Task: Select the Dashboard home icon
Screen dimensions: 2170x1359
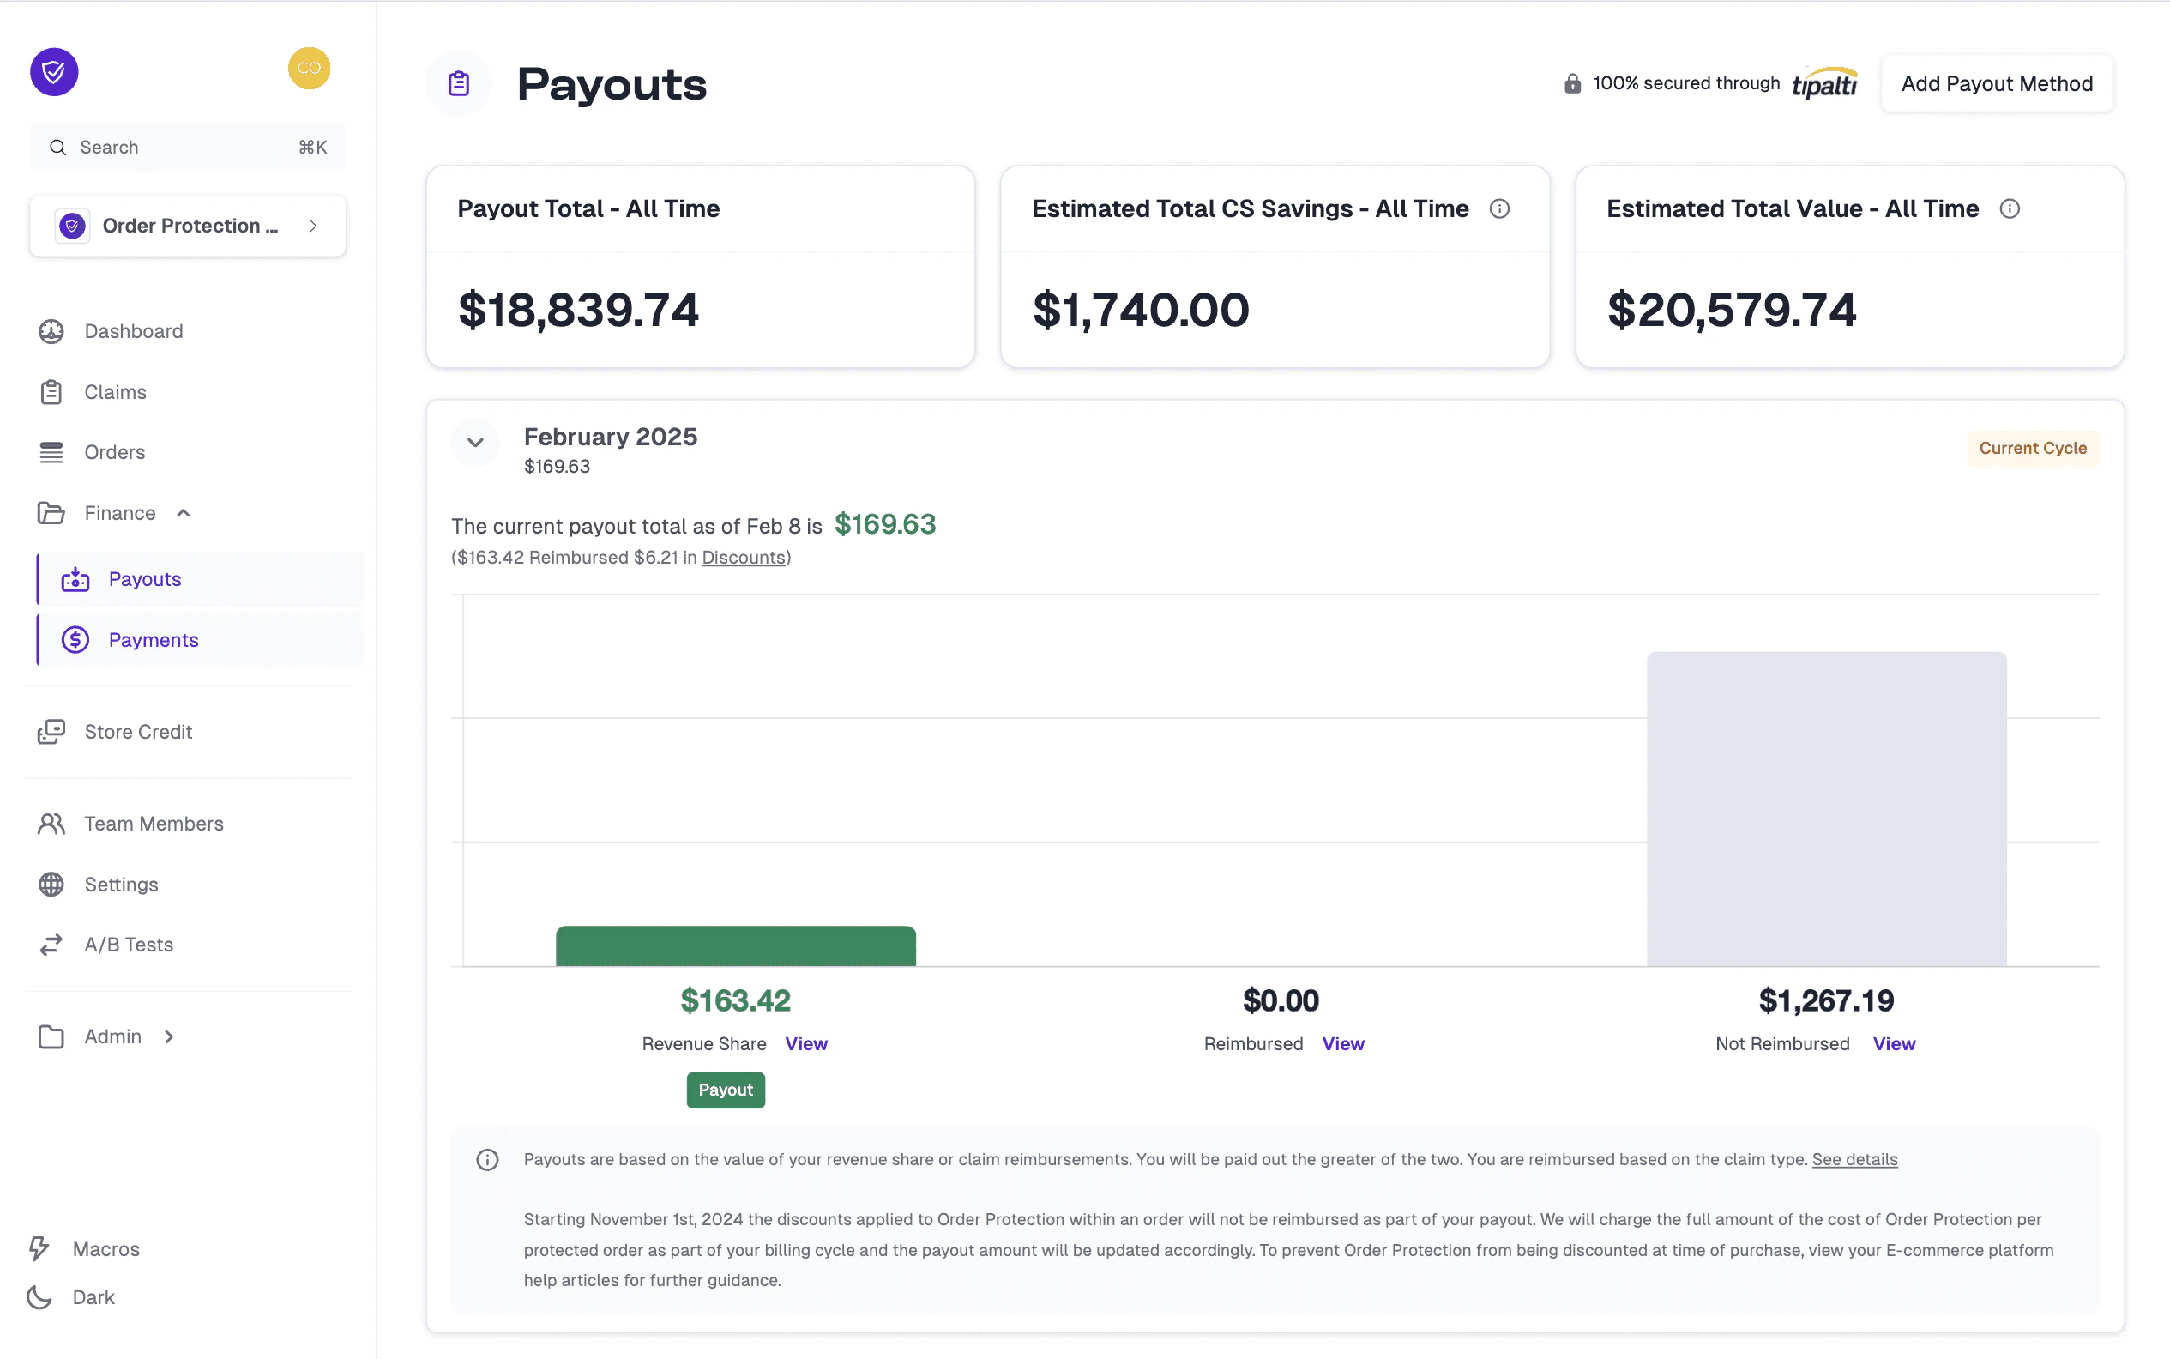Action: [x=51, y=331]
